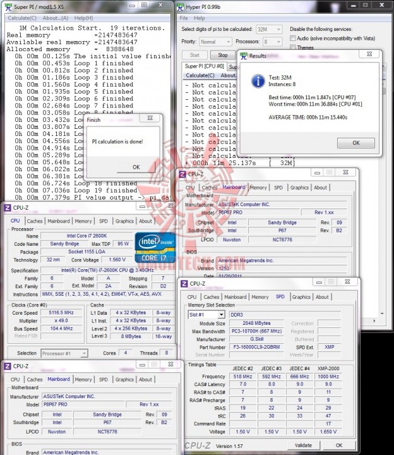Click the Loop 19 finished log line
This screenshot has height=455, width=394.
[x=76, y=190]
